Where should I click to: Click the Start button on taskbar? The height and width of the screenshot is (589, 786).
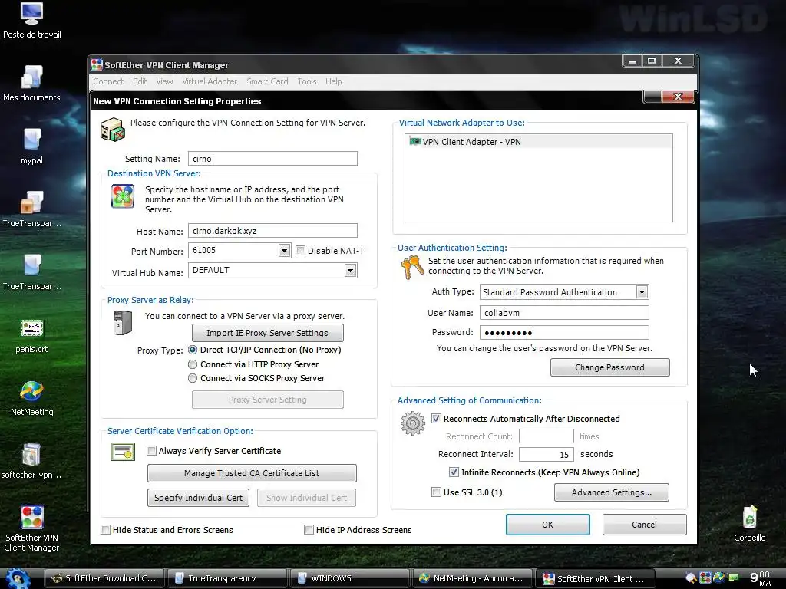pos(18,579)
